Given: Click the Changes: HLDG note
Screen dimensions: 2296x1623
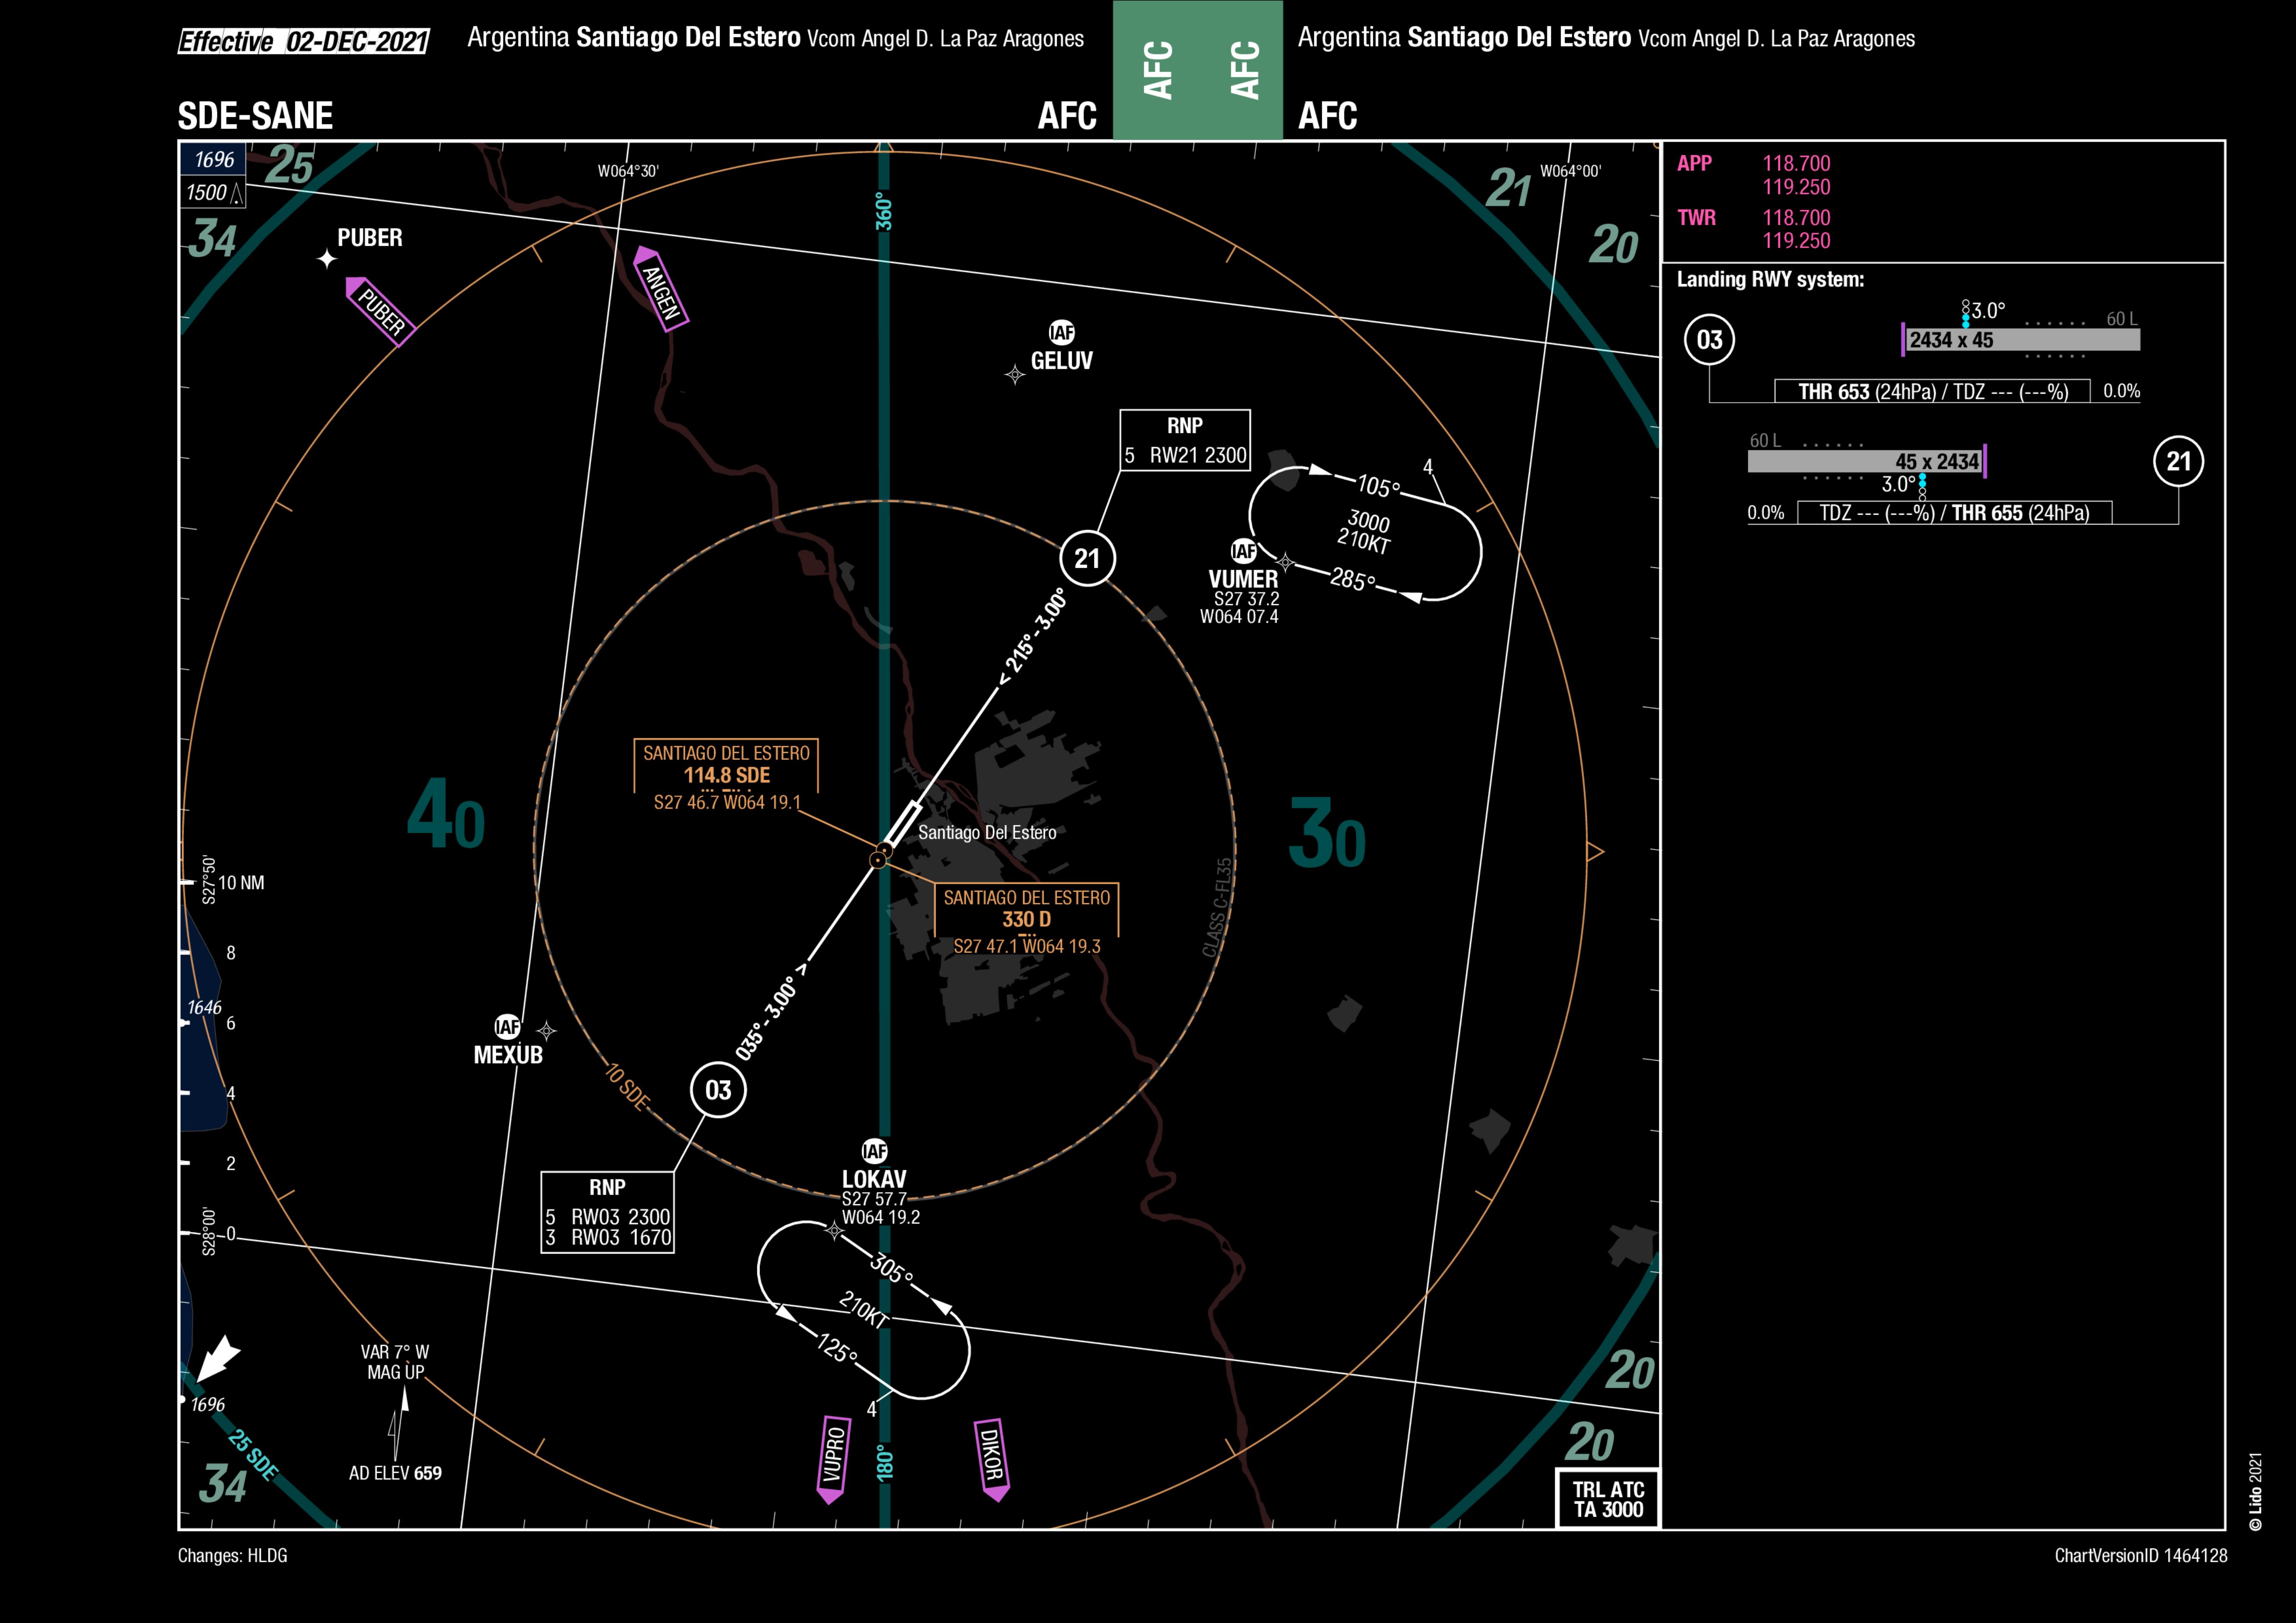Looking at the screenshot, I should click(x=232, y=1556).
